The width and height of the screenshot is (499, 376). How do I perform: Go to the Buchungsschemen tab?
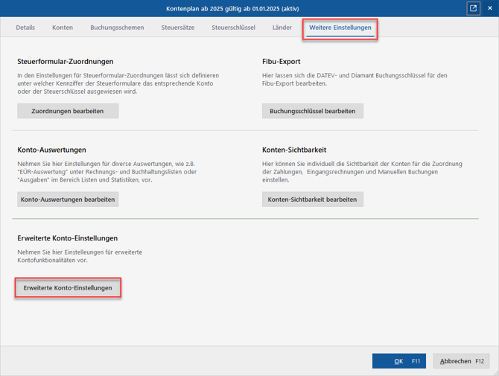click(x=116, y=28)
